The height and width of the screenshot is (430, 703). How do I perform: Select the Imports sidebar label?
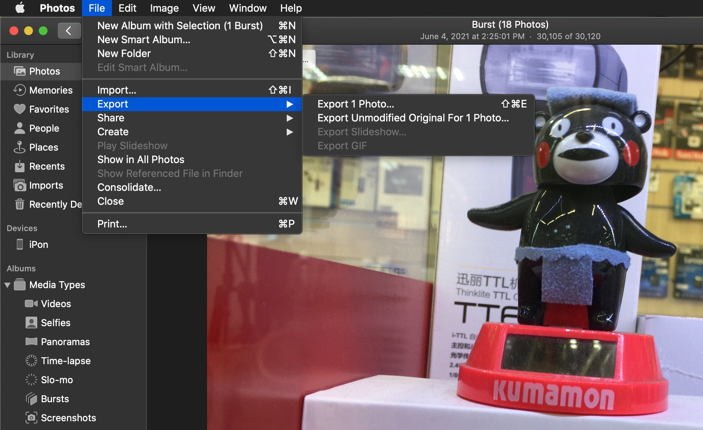click(x=46, y=185)
